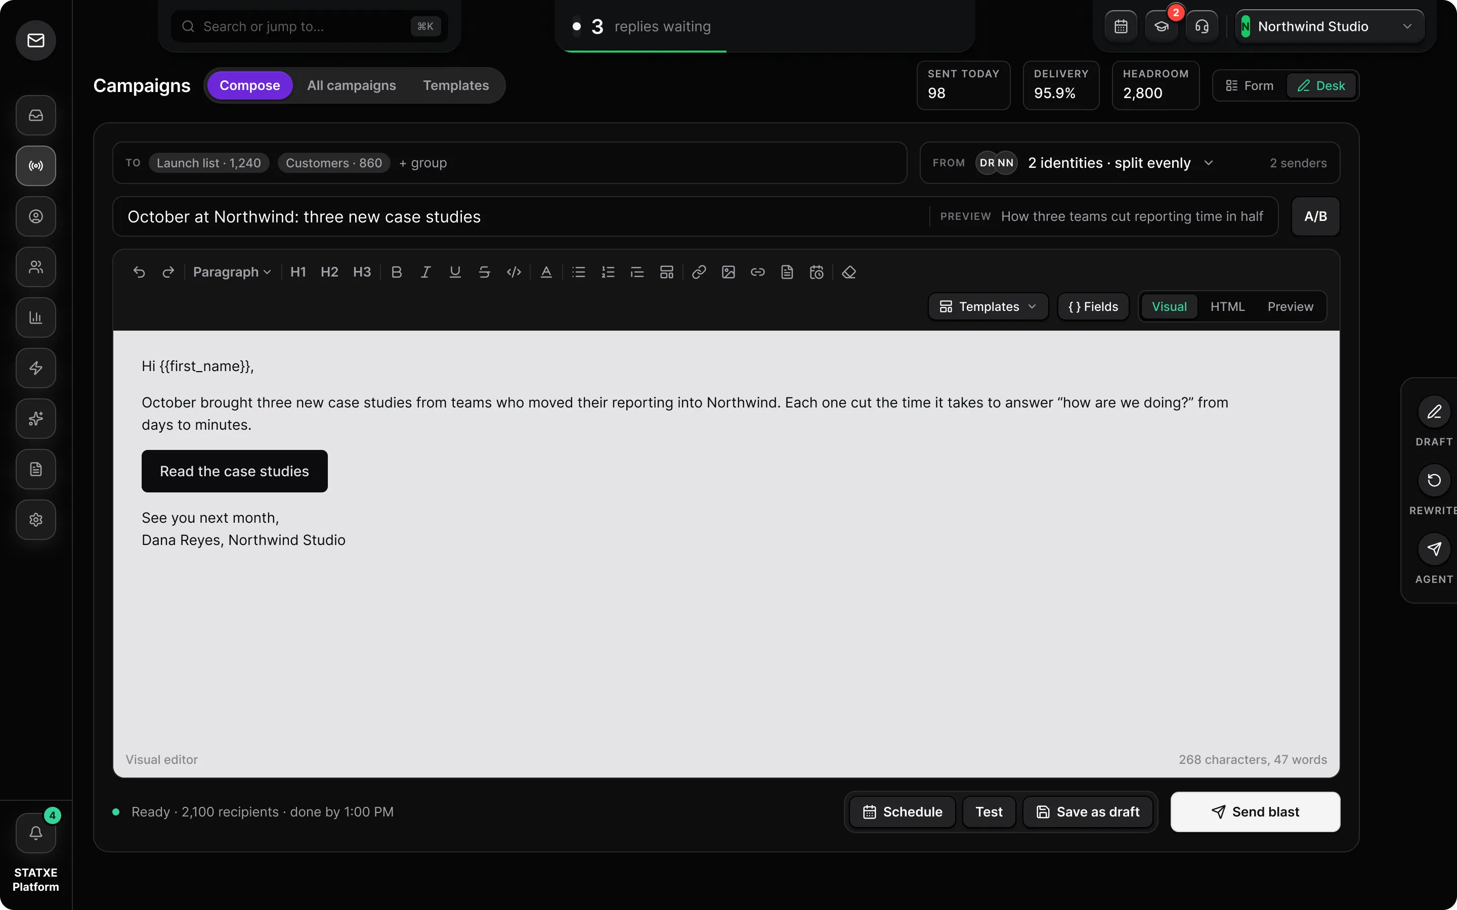
Task: Apply underline formatting
Action: coord(455,272)
